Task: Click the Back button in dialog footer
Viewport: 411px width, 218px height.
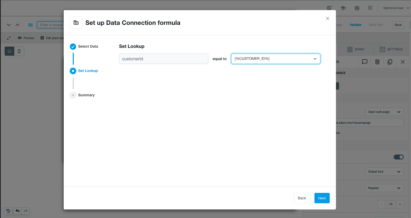Action: pyautogui.click(x=302, y=198)
